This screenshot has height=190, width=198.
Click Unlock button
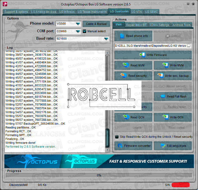[133, 128]
